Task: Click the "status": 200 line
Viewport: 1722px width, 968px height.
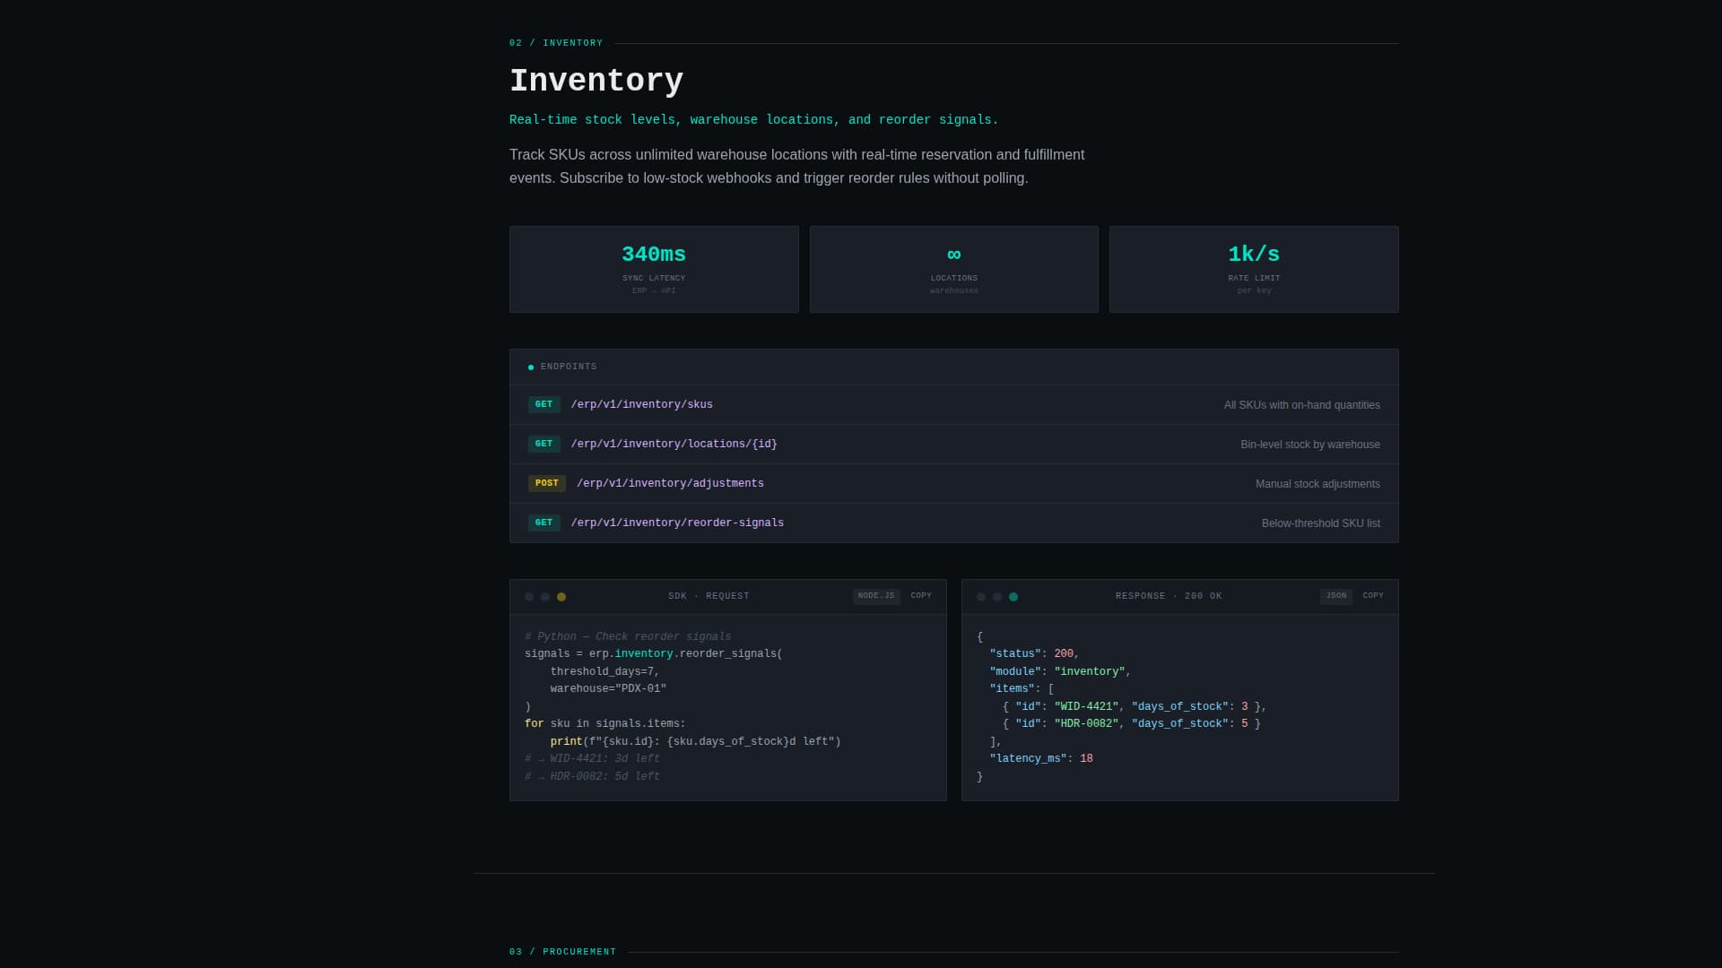Action: click(1034, 654)
